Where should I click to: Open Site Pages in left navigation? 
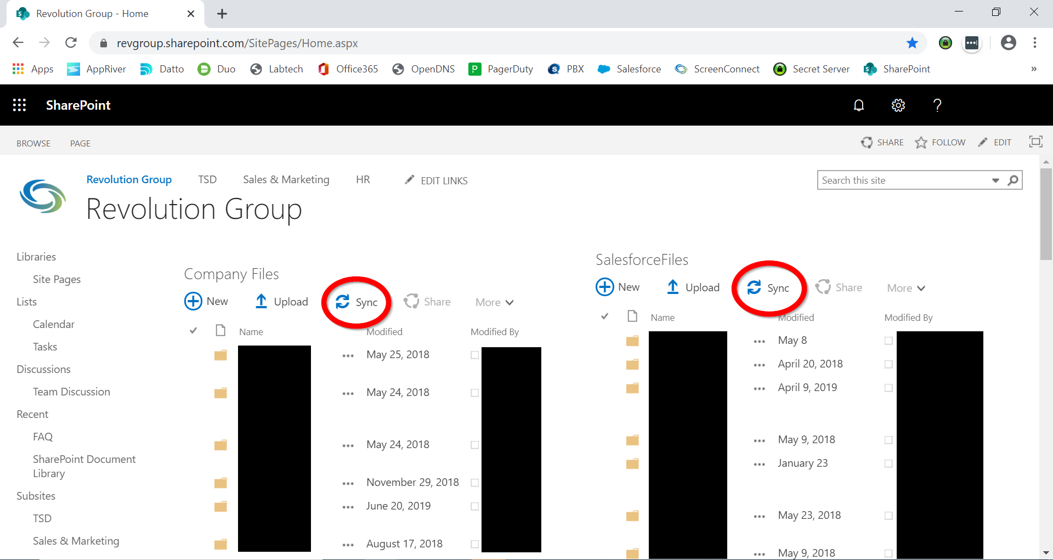click(x=56, y=279)
